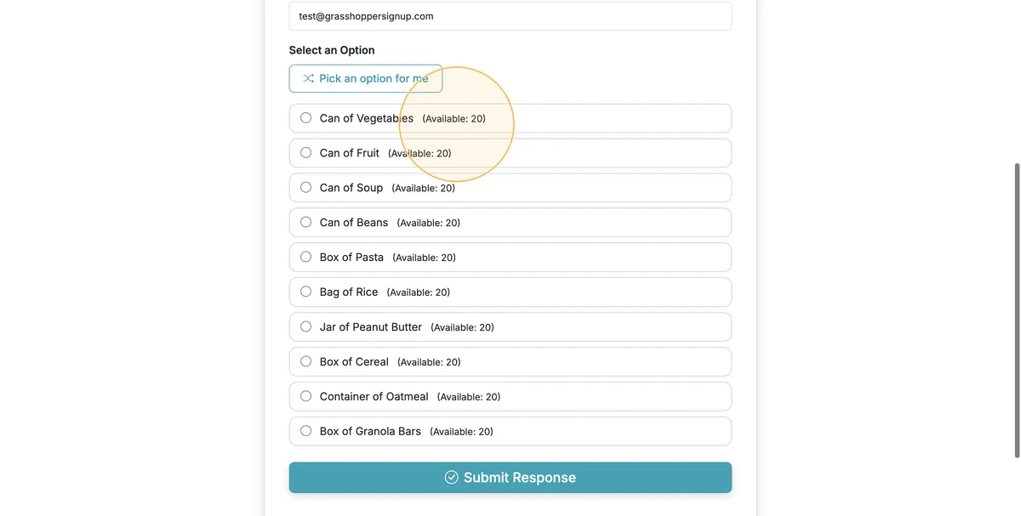Submit the form with Submit Response

pyautogui.click(x=510, y=478)
